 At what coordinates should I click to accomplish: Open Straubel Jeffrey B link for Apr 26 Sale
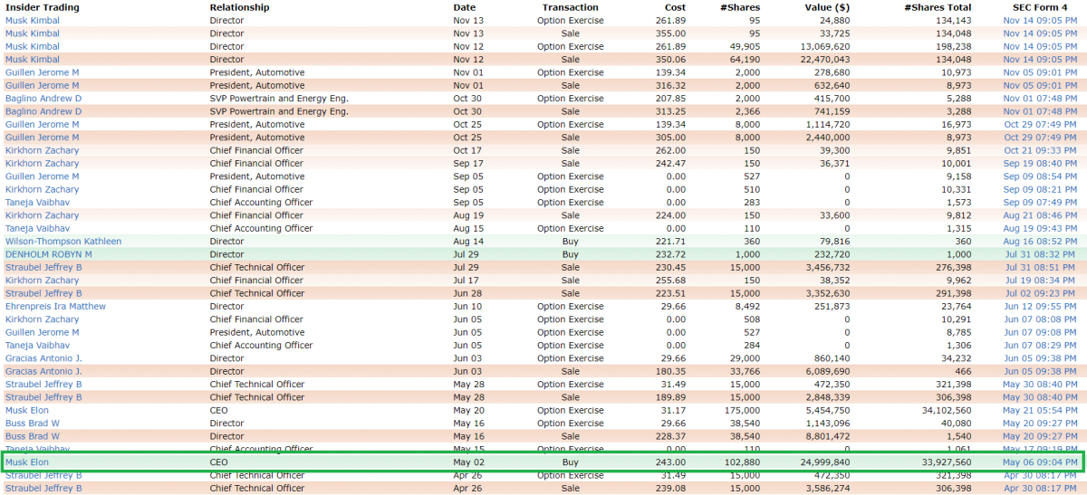click(43, 488)
